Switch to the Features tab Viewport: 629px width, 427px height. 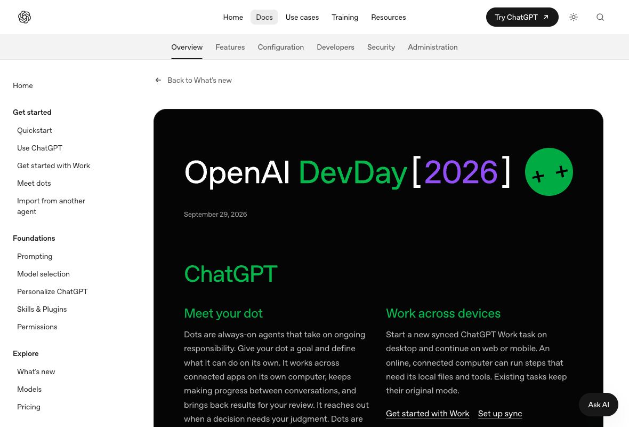[230, 47]
